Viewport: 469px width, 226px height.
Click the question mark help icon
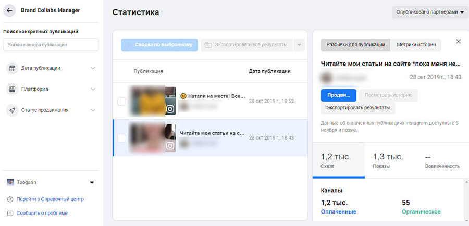pyautogui.click(x=10, y=199)
